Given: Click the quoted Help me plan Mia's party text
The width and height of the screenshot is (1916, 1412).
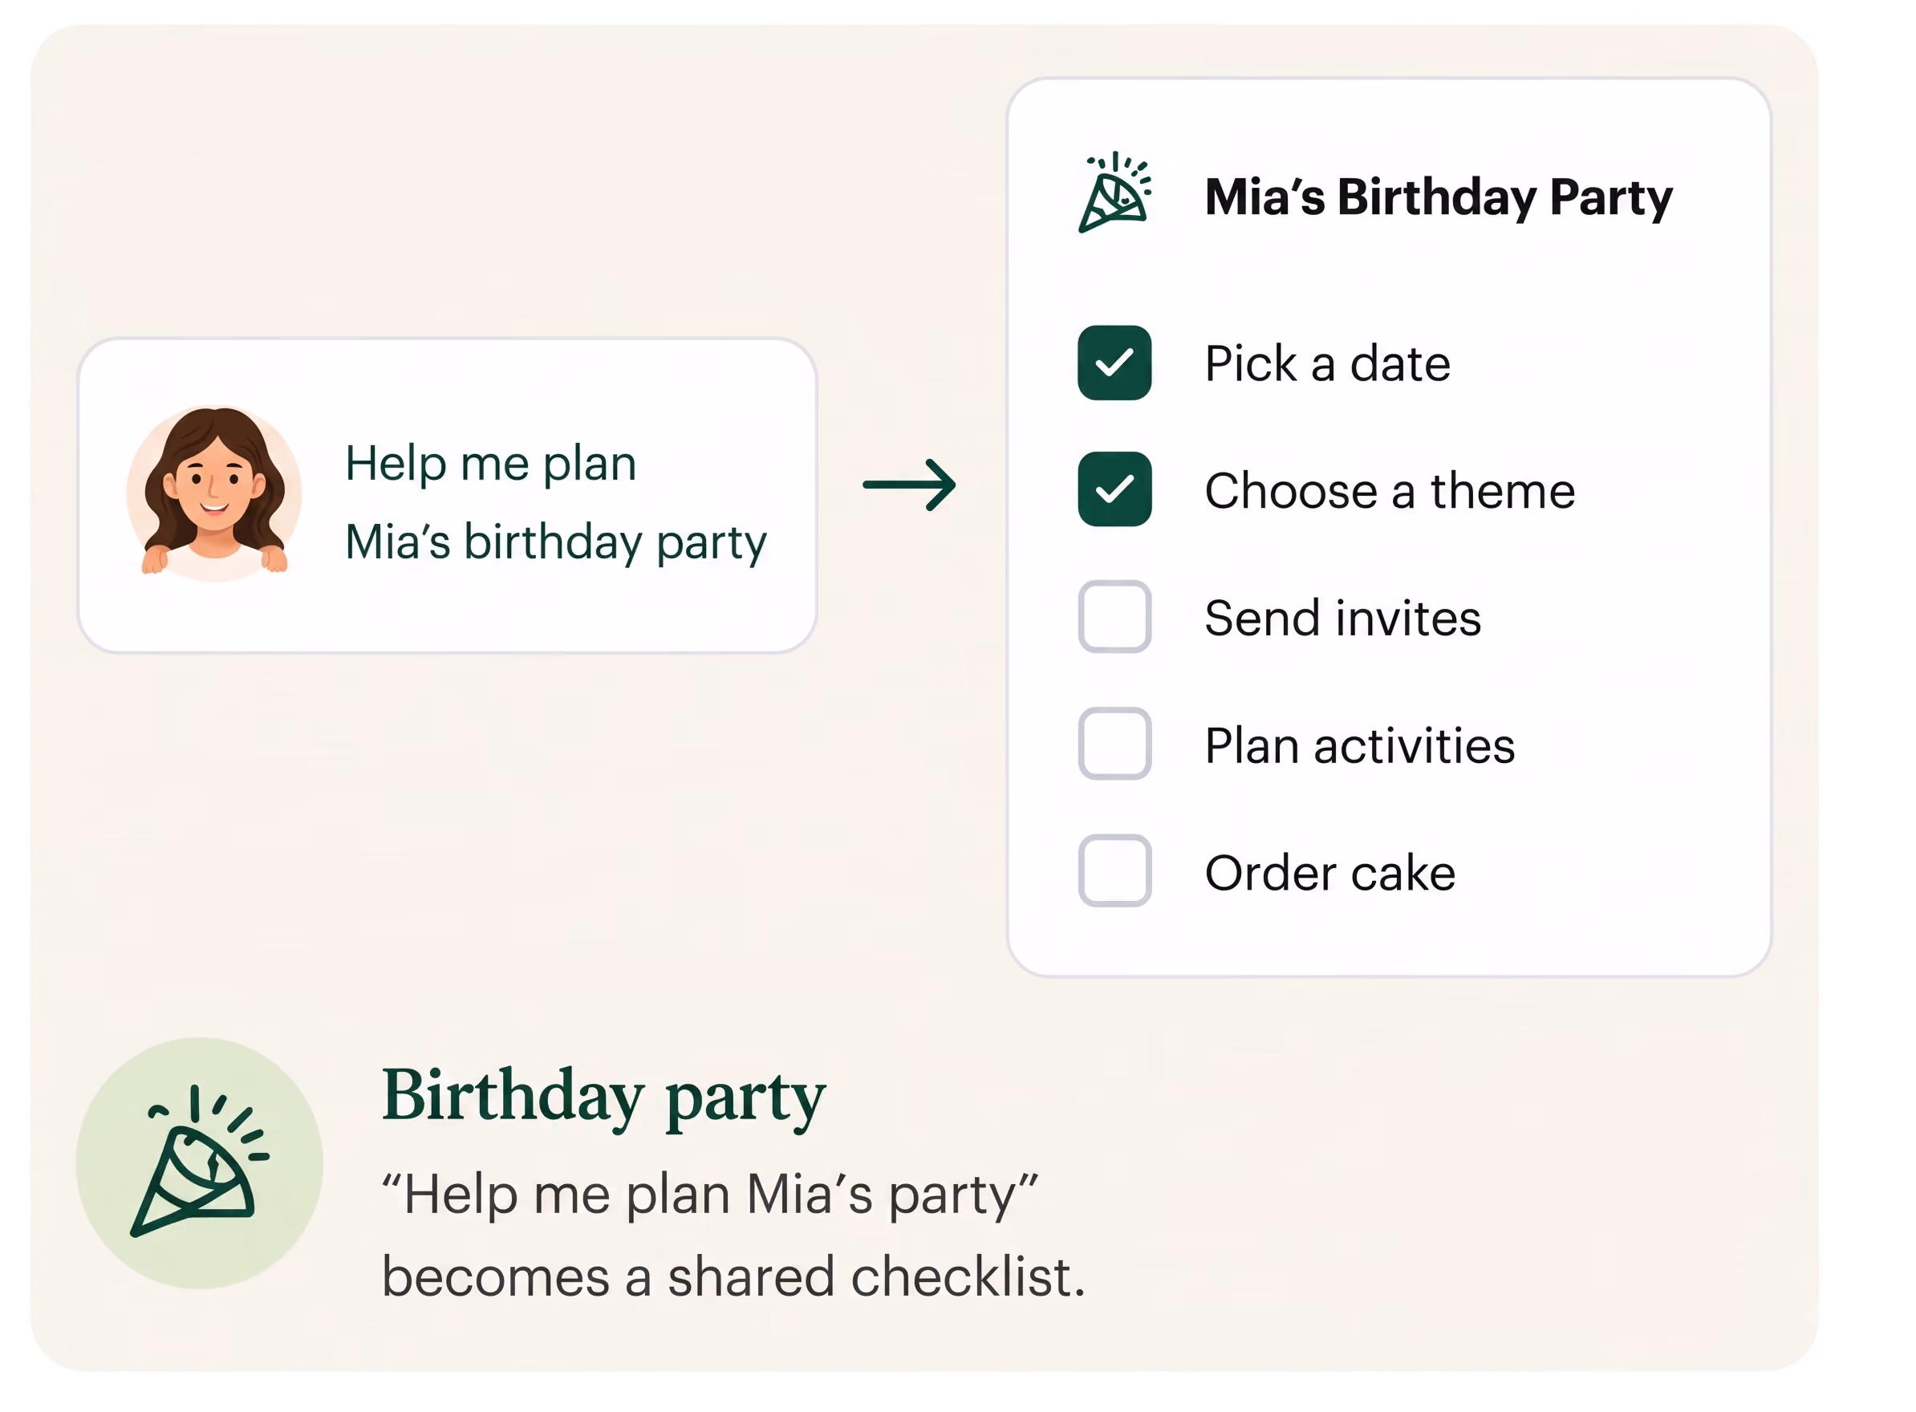Looking at the screenshot, I should pos(708,1194).
